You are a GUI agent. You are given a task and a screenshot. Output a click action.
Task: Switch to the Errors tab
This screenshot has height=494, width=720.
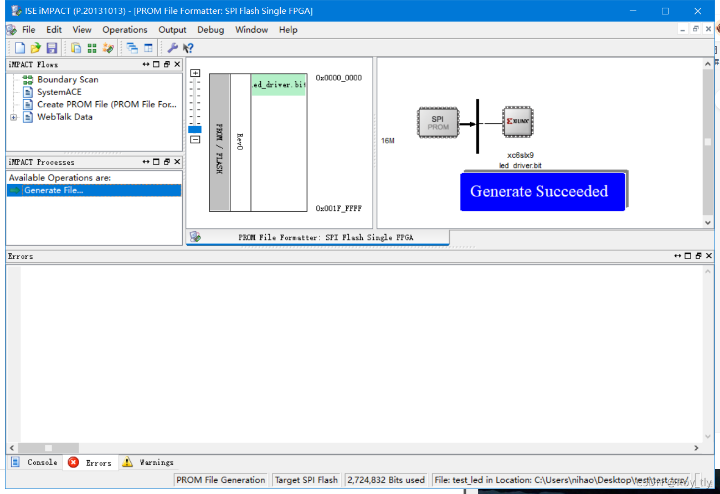coord(90,463)
